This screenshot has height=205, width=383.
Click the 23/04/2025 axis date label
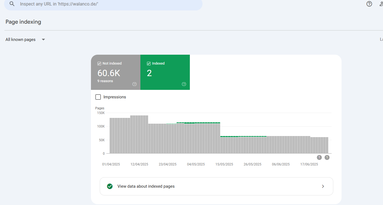click(168, 164)
